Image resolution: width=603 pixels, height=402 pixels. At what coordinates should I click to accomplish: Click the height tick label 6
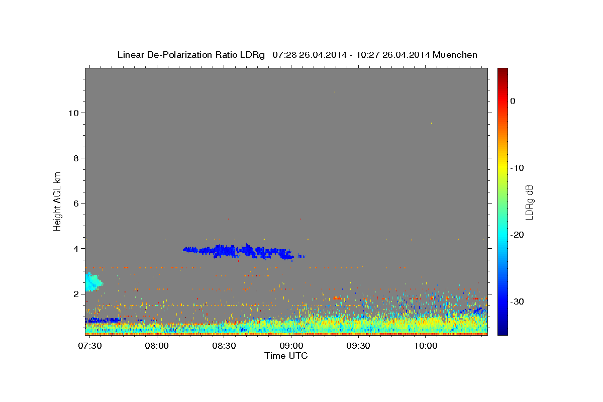pos(75,204)
